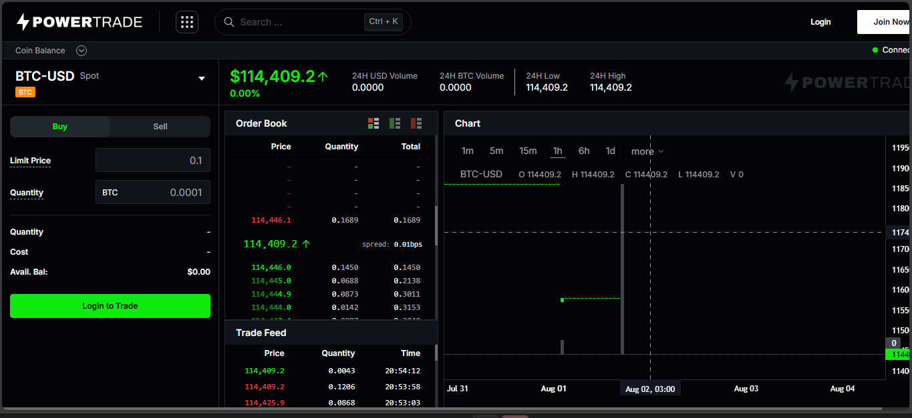Viewport: 912px width, 418px height.
Task: Open the more intervals dropdown
Action: click(x=647, y=151)
